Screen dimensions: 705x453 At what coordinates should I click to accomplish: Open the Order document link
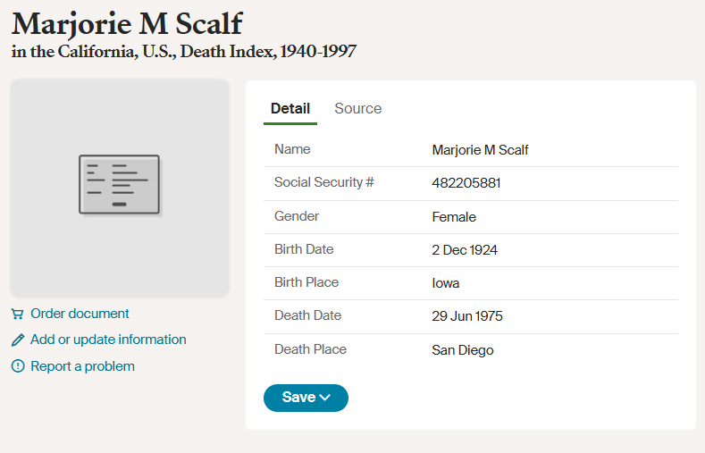(80, 314)
